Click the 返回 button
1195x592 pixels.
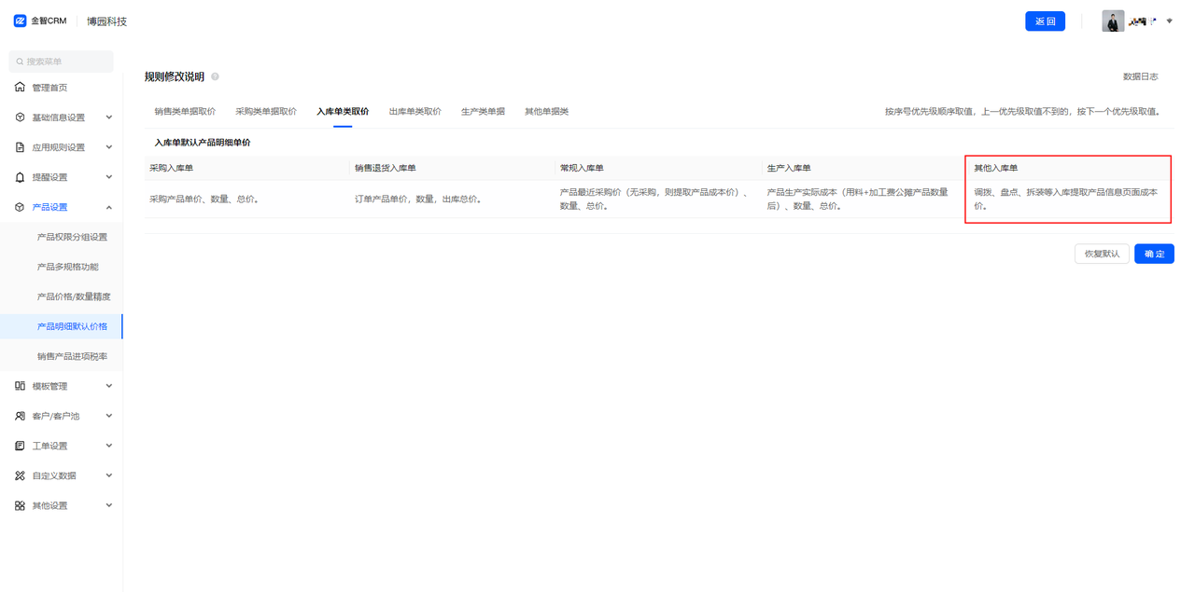[1045, 21]
